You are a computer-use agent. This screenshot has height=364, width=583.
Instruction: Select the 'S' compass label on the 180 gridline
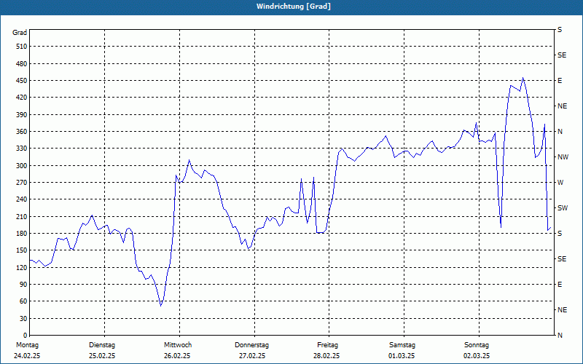point(560,233)
